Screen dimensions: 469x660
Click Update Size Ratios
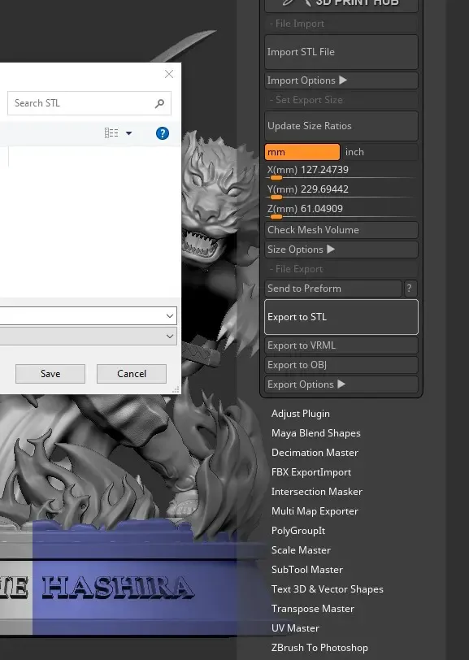tap(341, 126)
